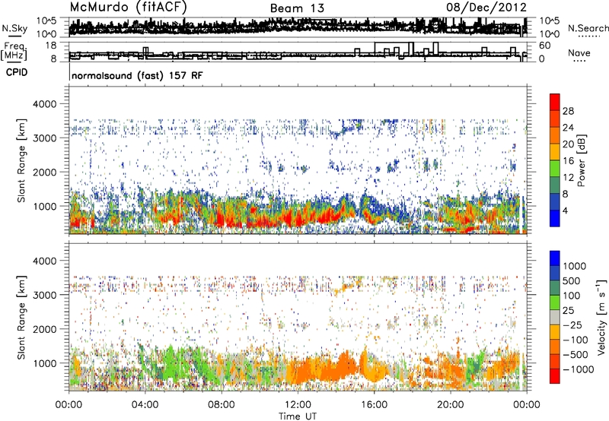Viewport: 609px width, 421px height.
Task: Click the 'Slant Range [km]' label of velocity panel
Action: click(21, 318)
